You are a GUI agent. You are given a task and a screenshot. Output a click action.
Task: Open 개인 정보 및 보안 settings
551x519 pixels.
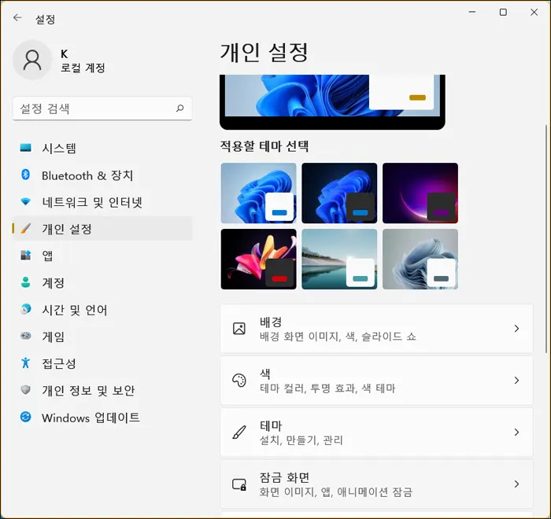[102, 390]
